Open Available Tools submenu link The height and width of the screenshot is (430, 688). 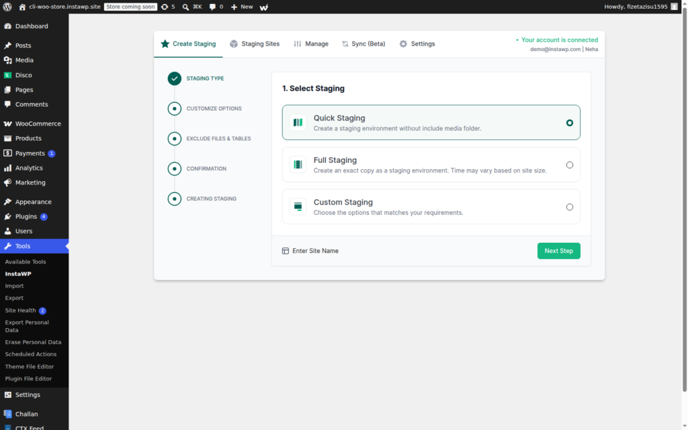pos(26,262)
